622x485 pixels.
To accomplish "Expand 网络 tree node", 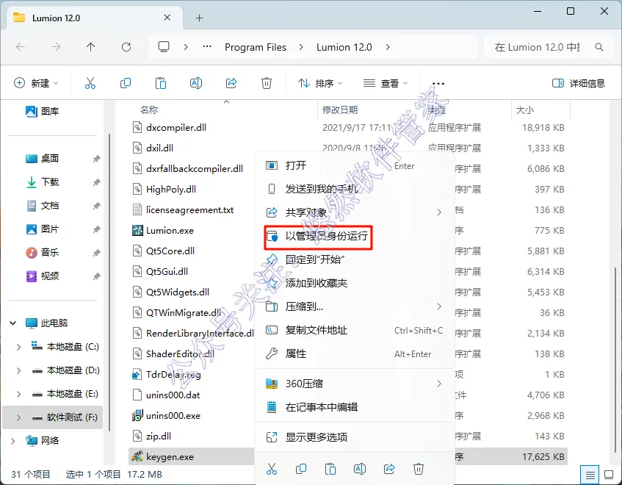I will point(12,441).
